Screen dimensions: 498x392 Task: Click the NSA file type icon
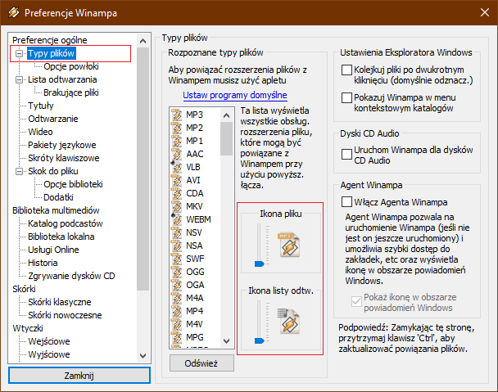point(176,246)
